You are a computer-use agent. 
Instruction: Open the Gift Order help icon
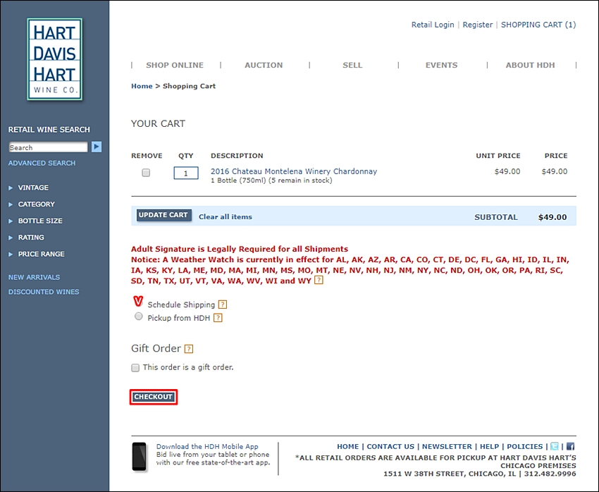[x=189, y=349]
